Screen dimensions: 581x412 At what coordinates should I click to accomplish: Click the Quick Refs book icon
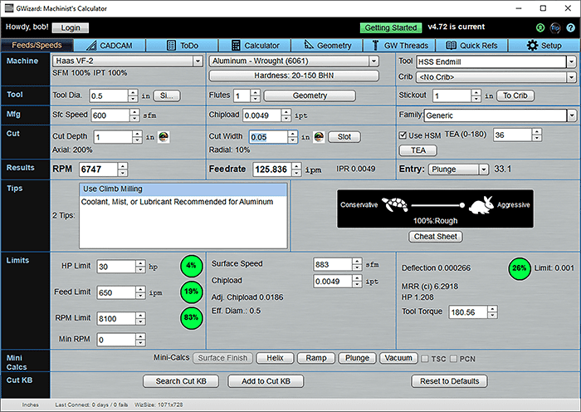point(451,45)
